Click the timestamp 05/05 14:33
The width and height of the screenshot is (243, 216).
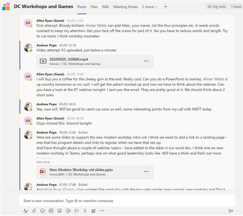coord(67,104)
